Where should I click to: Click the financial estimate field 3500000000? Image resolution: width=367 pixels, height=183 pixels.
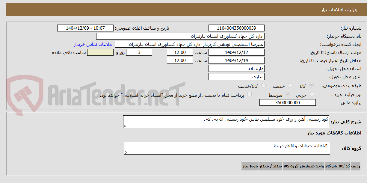pos(288,102)
